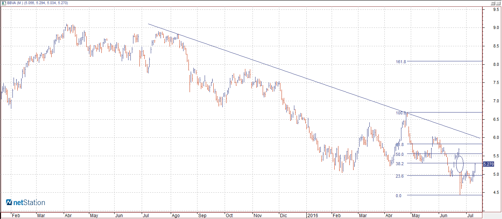
Task: Click the 7.0 value on price axis
Action: pyautogui.click(x=496, y=102)
